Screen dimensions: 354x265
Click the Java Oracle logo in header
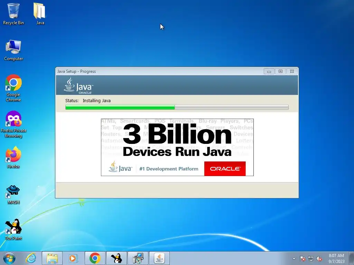pos(78,86)
